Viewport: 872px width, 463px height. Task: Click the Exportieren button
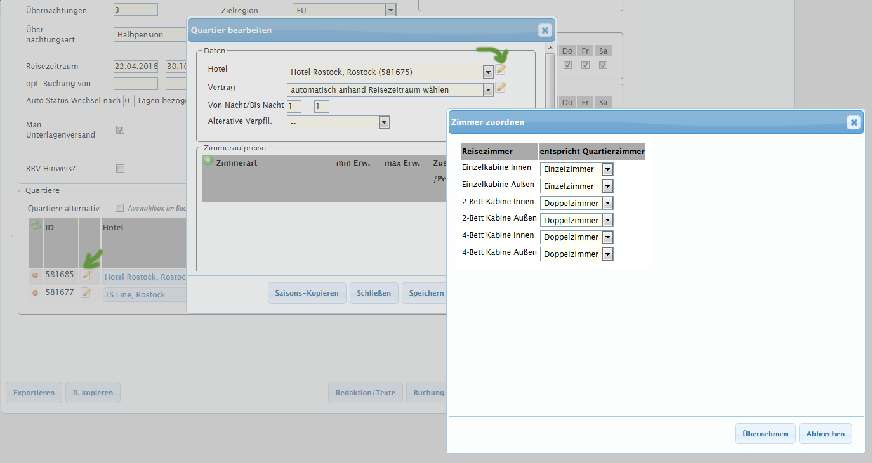[34, 393]
